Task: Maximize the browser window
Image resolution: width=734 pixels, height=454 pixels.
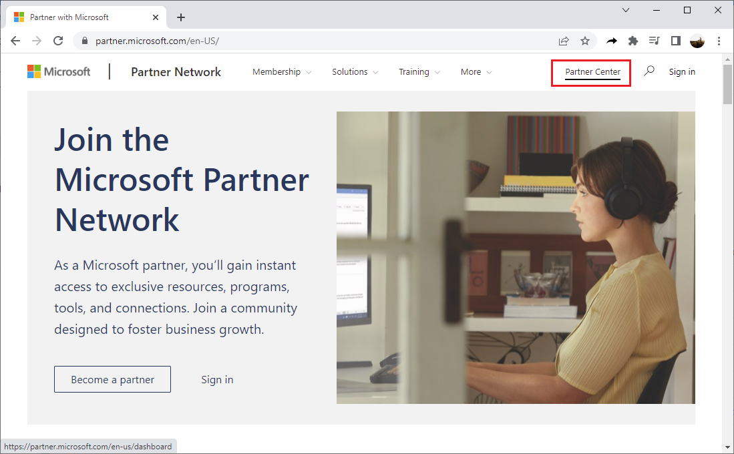Action: (687, 10)
